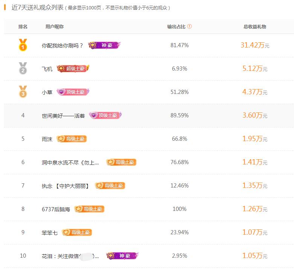Click the 超级土豪 badge next to 飞机
Image resolution: width=294 pixels, height=269 pixels.
[x=73, y=69]
